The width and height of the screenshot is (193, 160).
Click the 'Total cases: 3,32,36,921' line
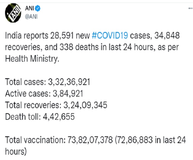click(48, 82)
